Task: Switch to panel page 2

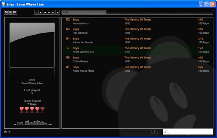Action: (x=157, y=132)
